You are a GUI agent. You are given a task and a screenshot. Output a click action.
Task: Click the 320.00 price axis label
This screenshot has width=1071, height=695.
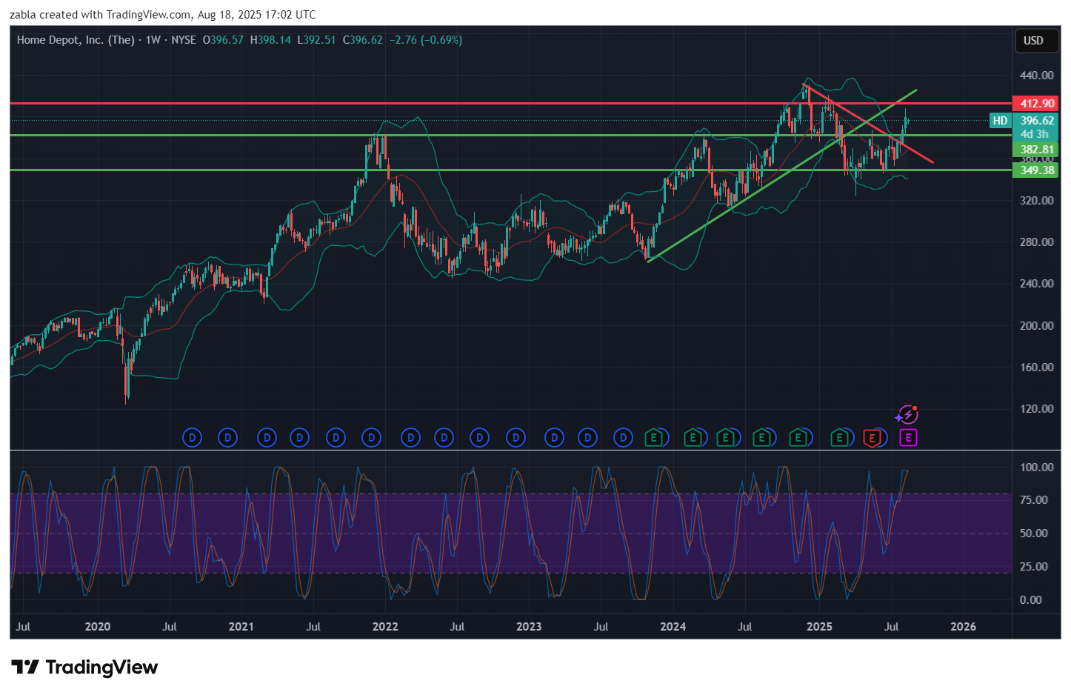(1036, 201)
